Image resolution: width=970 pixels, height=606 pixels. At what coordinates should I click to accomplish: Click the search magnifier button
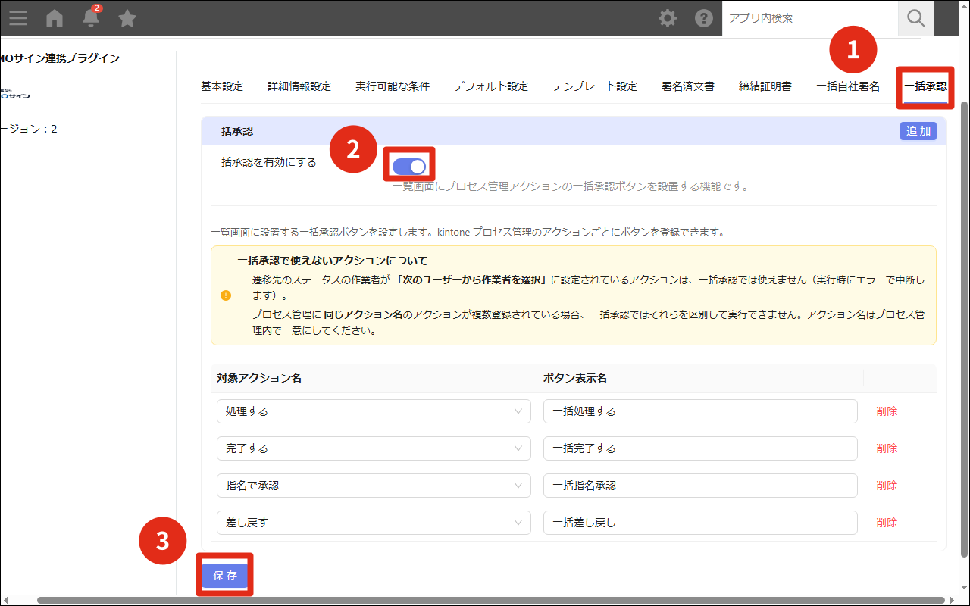point(916,18)
